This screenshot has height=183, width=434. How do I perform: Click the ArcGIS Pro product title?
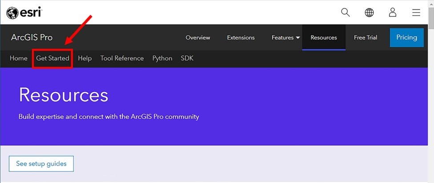(32, 38)
